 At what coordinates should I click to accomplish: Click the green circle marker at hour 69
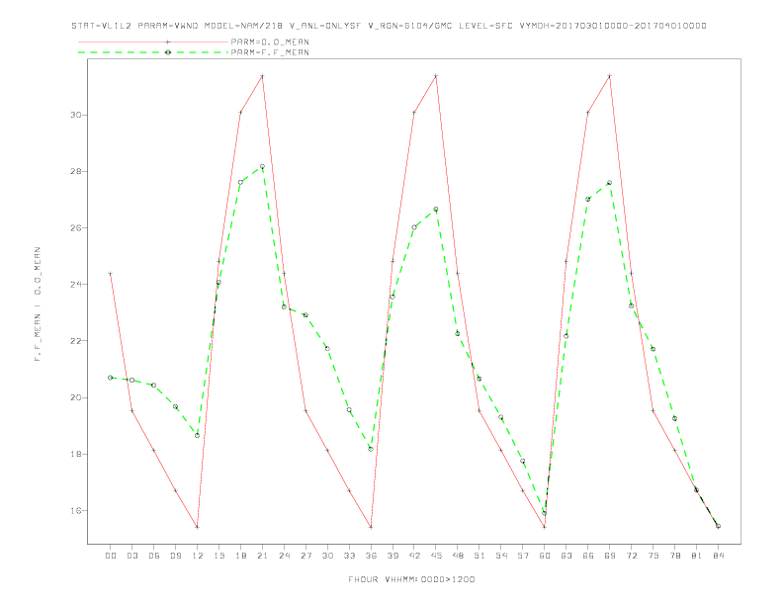(609, 183)
